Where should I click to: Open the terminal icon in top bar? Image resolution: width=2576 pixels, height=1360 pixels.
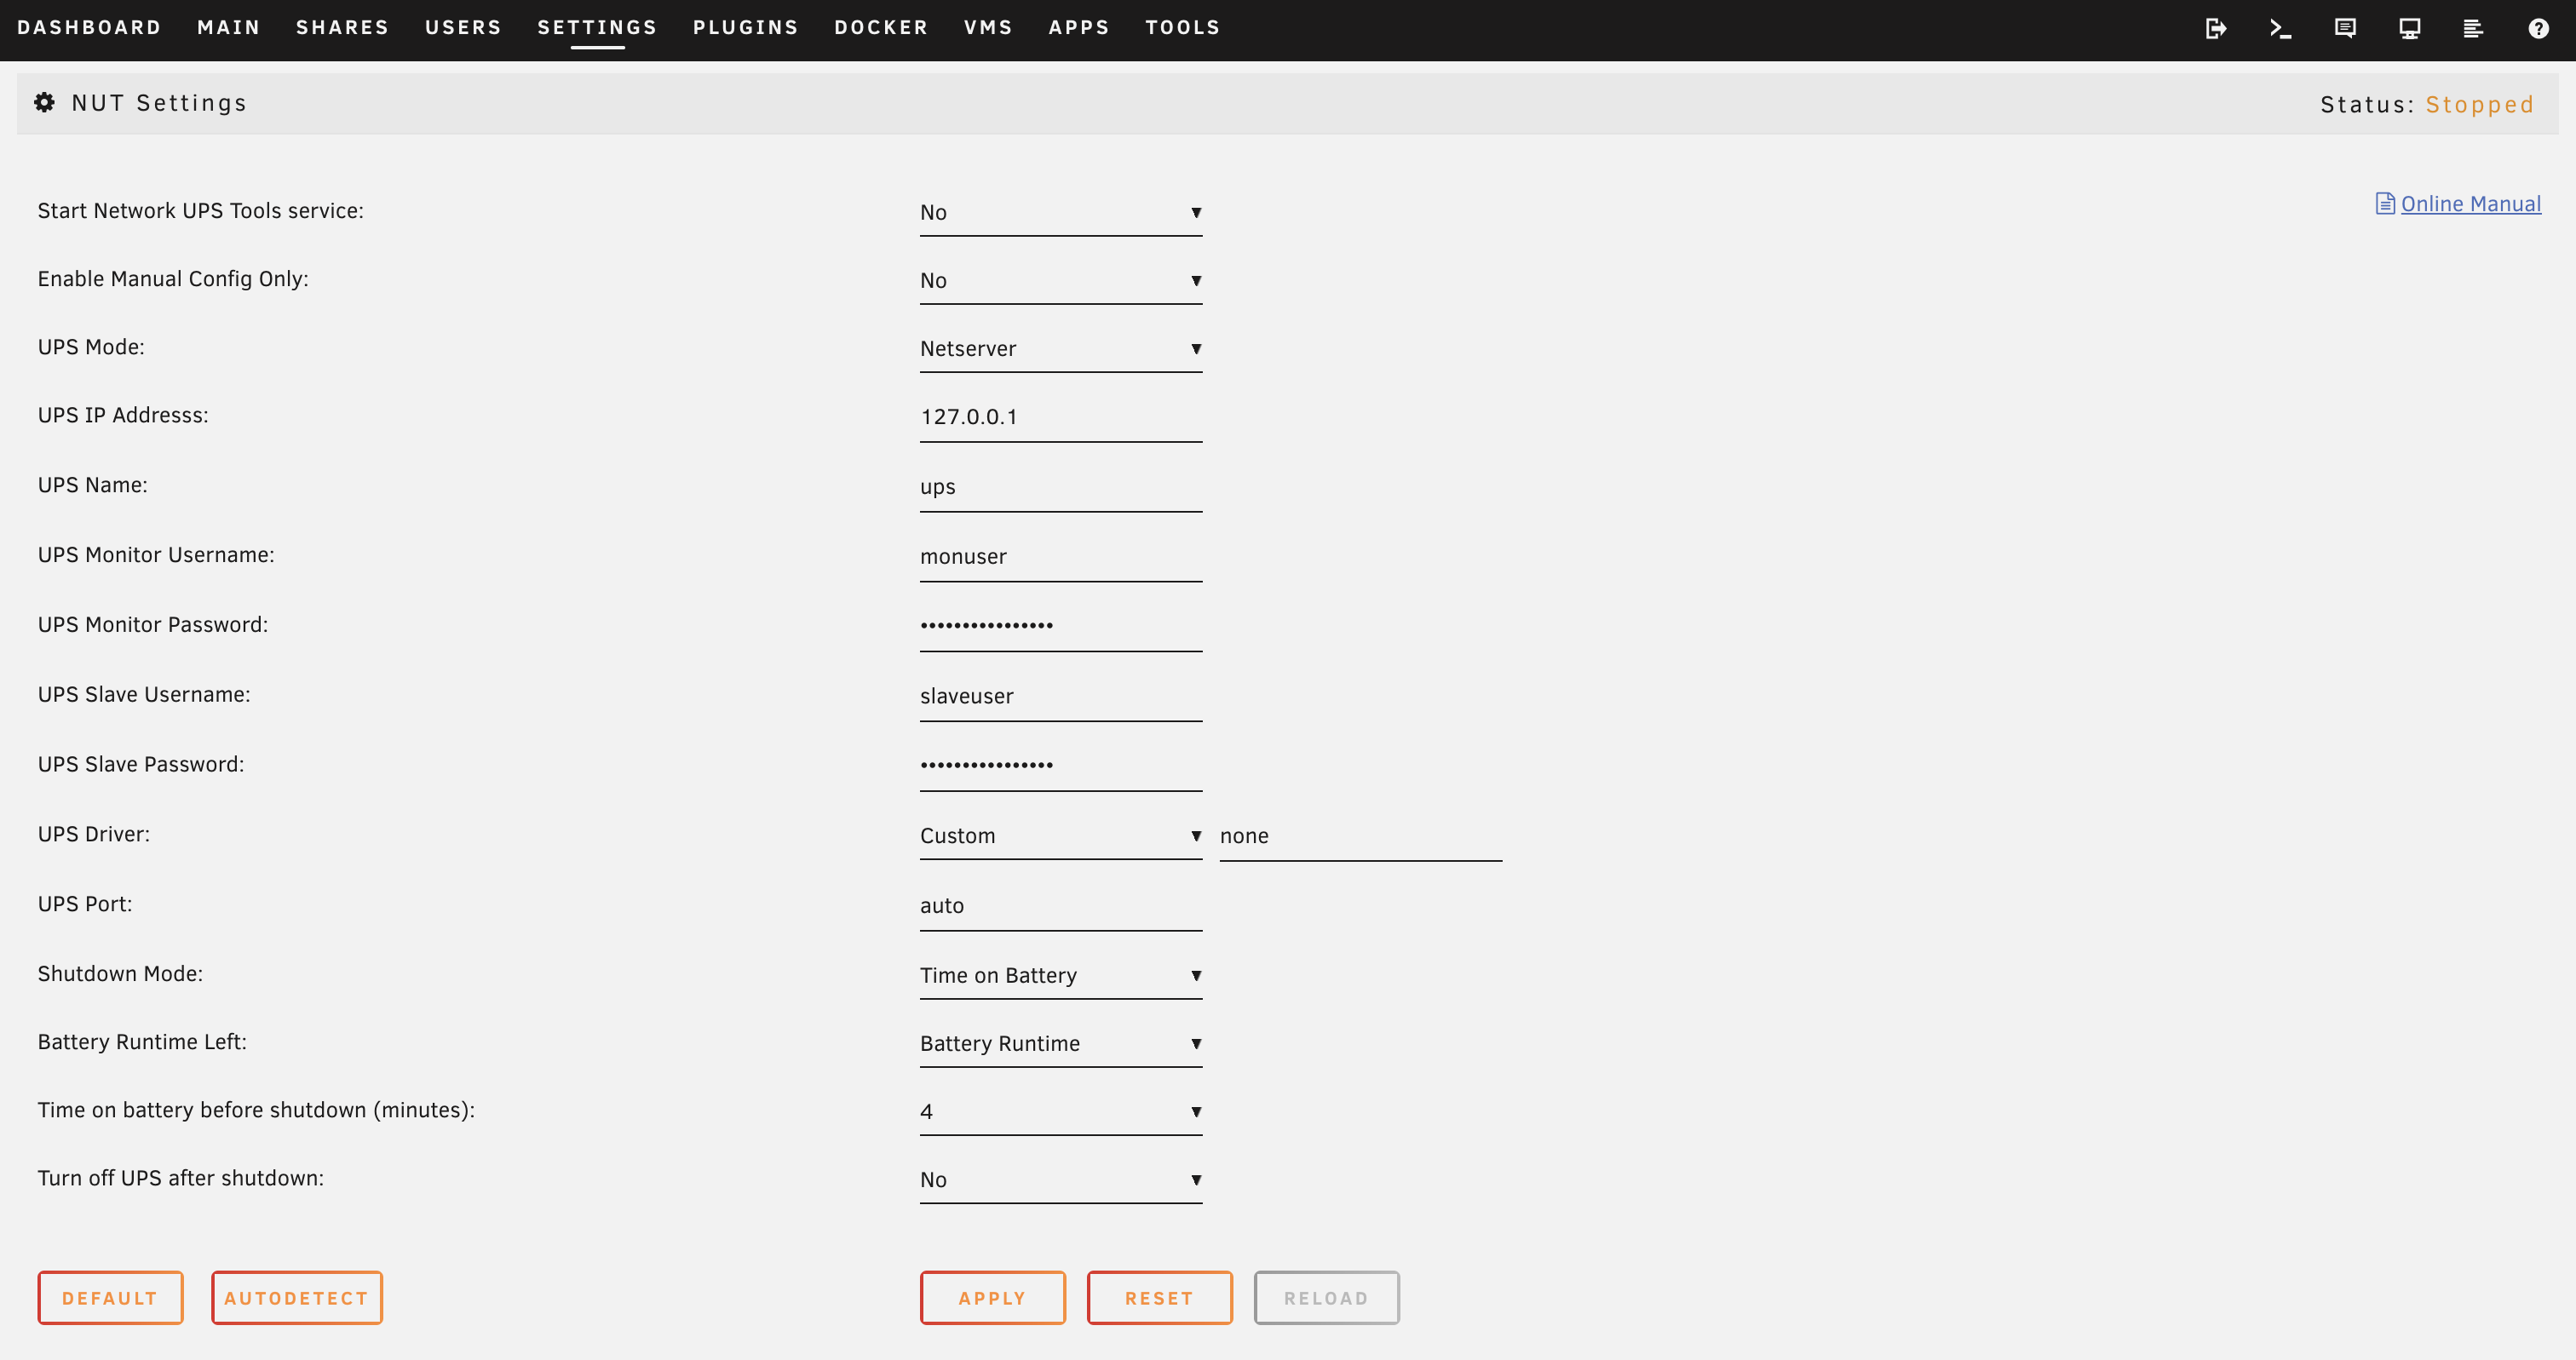pyautogui.click(x=2280, y=28)
